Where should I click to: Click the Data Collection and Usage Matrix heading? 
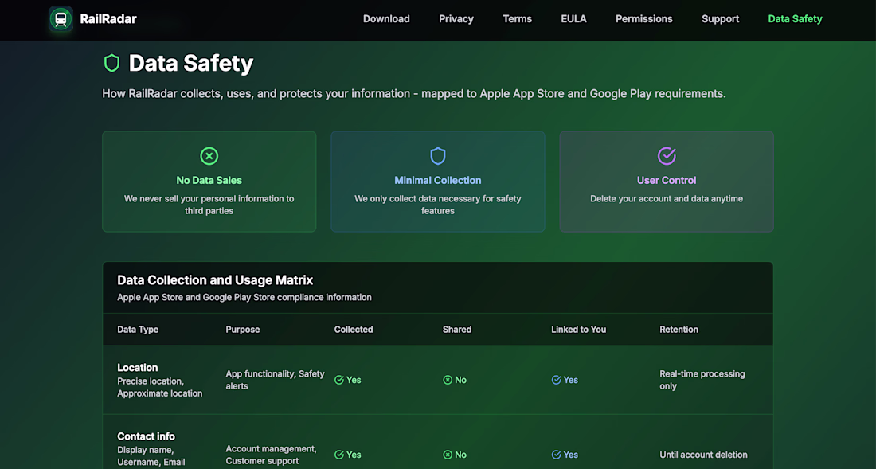215,280
